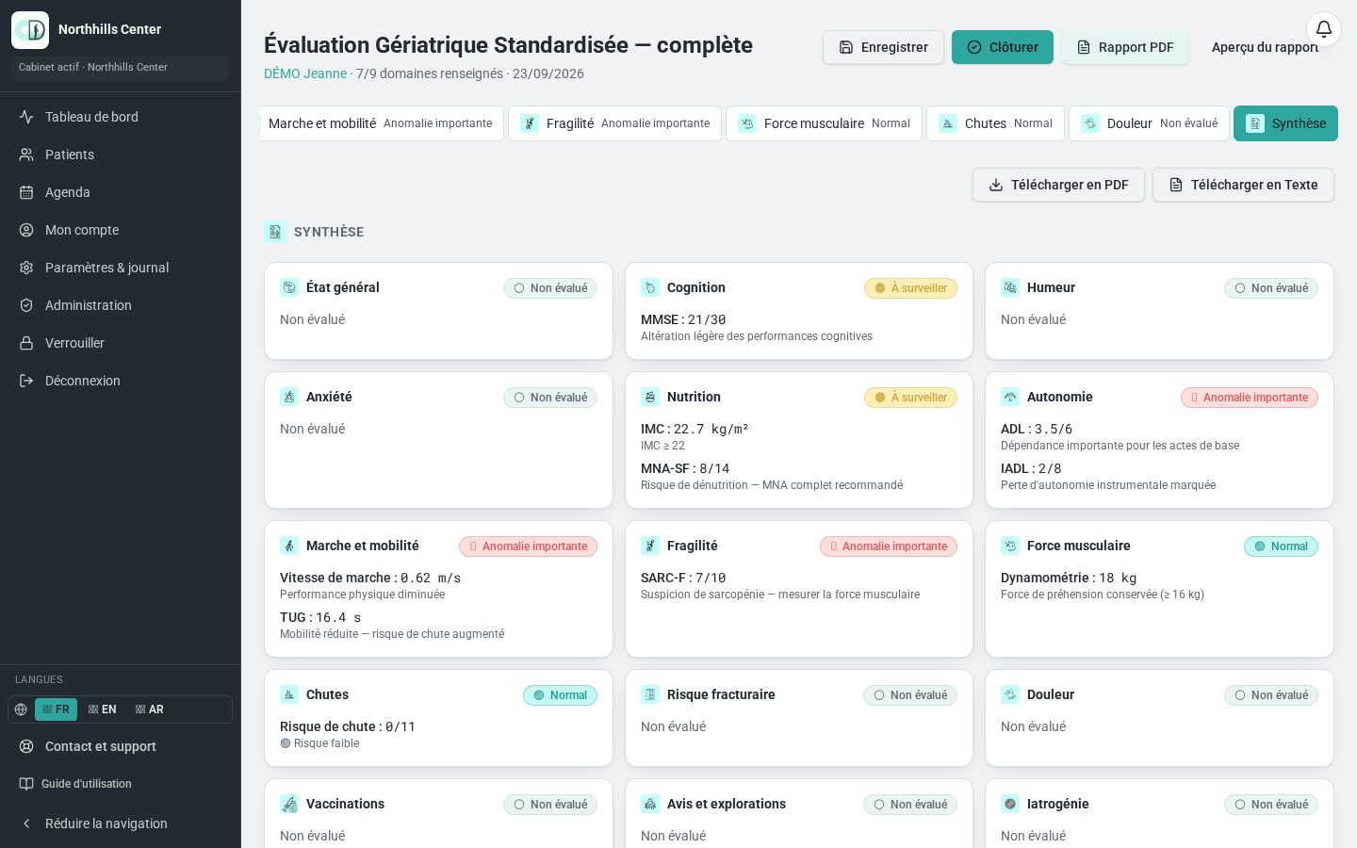Click the Anxiété card icon
This screenshot has width=1357, height=848.
coord(289,397)
